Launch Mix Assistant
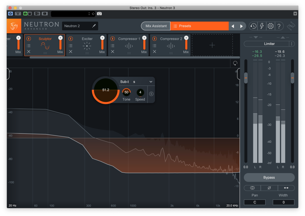The width and height of the screenshot is (305, 216). click(156, 26)
